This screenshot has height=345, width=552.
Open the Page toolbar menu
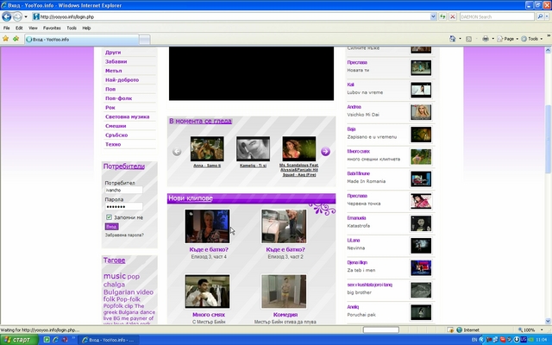507,39
